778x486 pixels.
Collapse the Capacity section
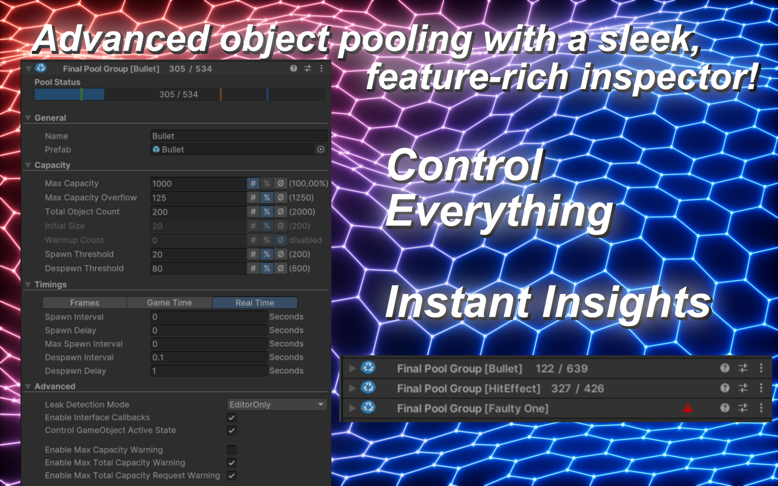pyautogui.click(x=28, y=165)
